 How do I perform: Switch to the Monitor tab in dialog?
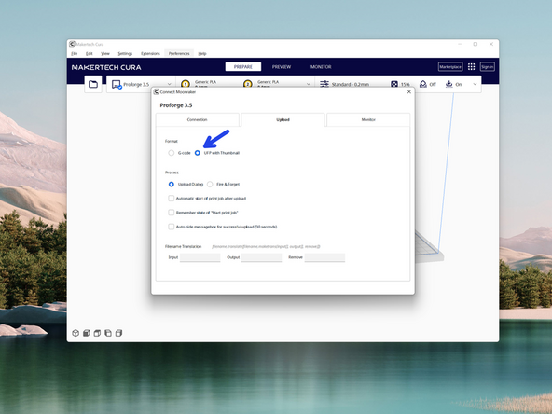pyautogui.click(x=368, y=119)
